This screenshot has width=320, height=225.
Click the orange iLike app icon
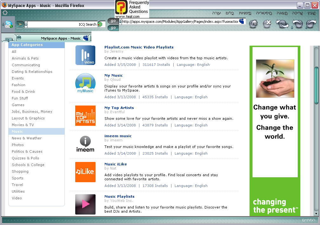coord(85,172)
